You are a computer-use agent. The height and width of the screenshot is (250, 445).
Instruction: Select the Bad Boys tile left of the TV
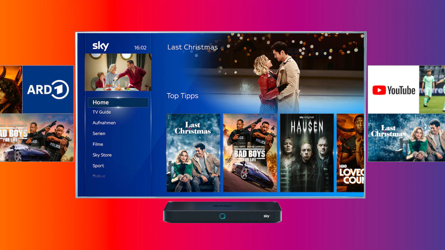point(37,138)
